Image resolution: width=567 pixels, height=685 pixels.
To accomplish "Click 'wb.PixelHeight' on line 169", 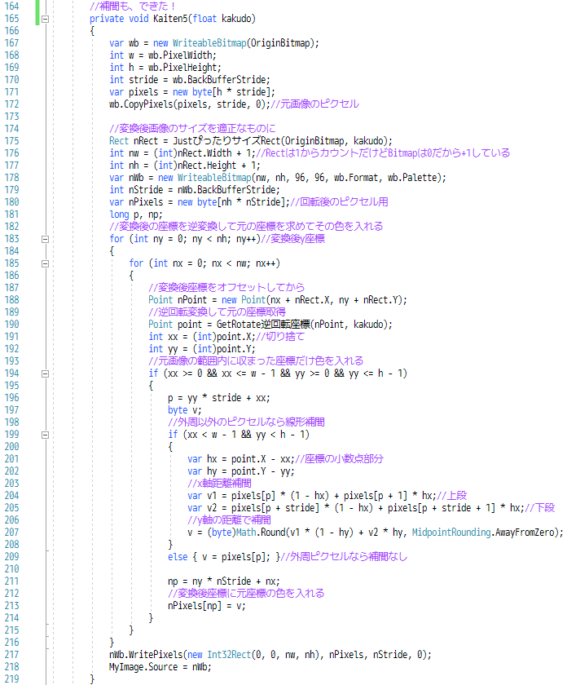I will pos(184,68).
